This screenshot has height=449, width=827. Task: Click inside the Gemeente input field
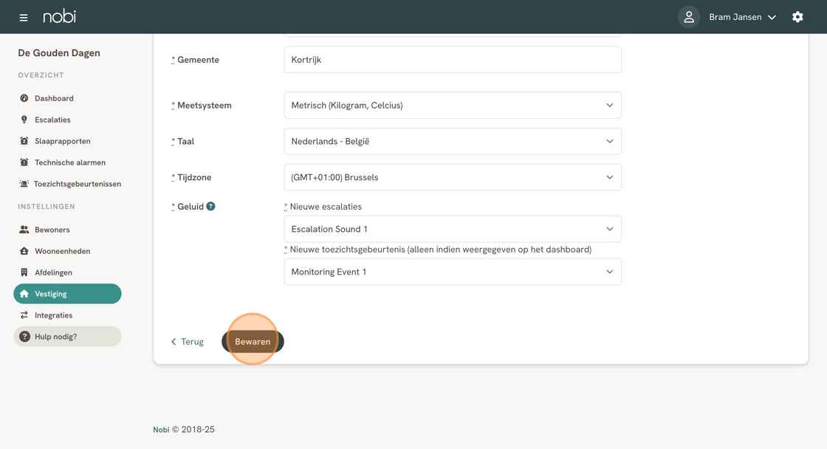[452, 60]
